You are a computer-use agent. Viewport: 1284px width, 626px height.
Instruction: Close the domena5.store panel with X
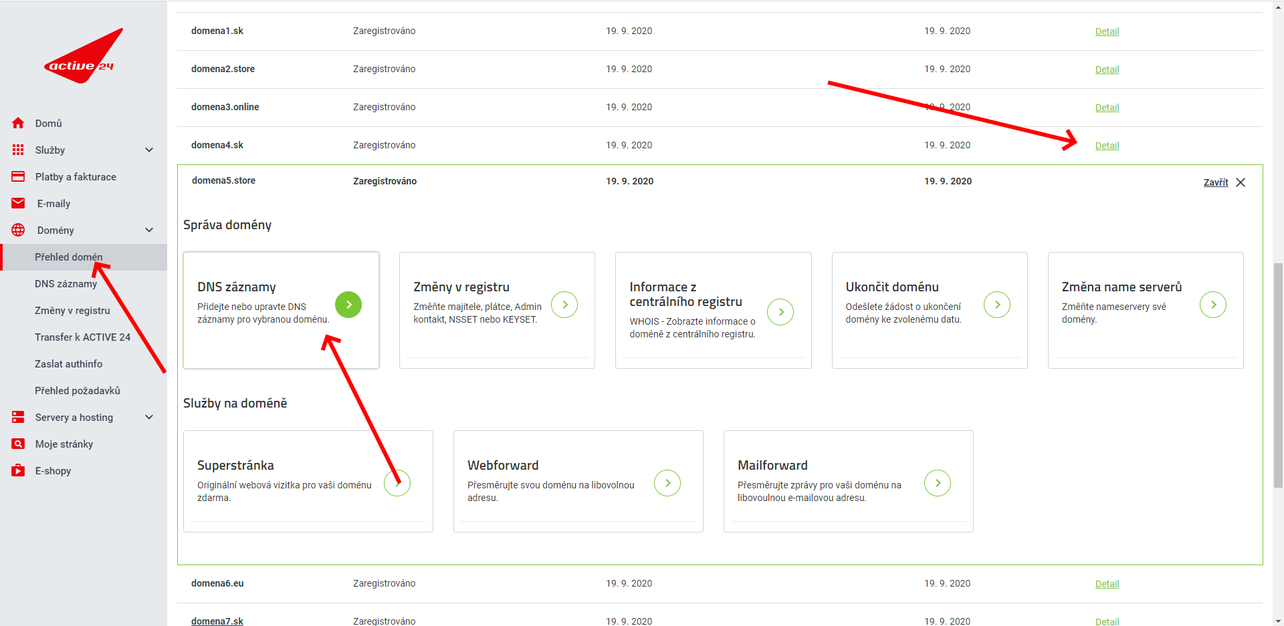click(x=1241, y=182)
